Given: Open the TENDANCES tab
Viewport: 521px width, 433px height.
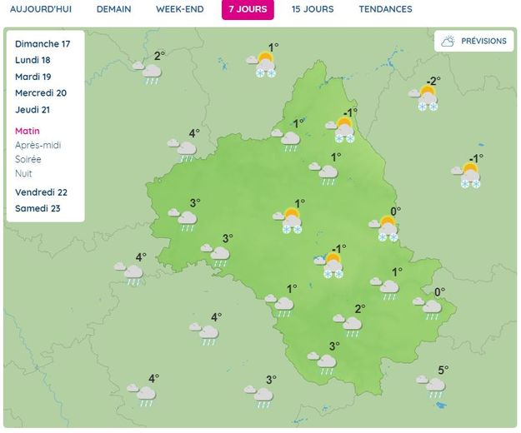Looking at the screenshot, I should [385, 9].
